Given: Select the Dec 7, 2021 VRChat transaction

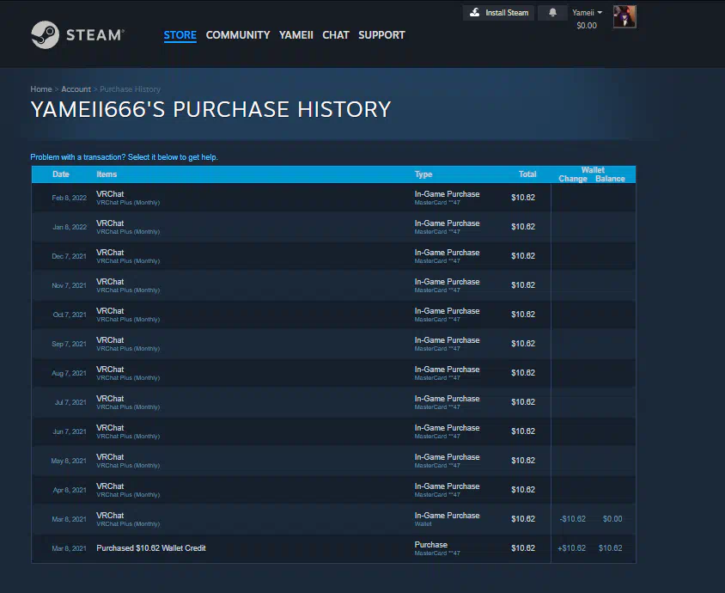Looking at the screenshot, I should point(333,256).
